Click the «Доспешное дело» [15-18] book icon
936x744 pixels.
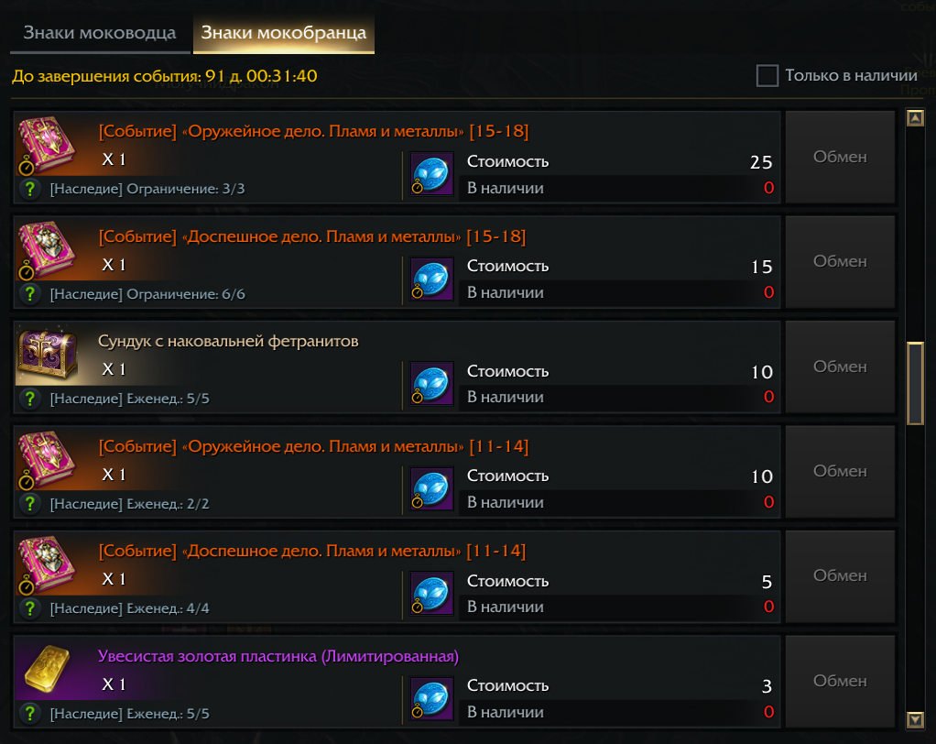tap(42, 247)
